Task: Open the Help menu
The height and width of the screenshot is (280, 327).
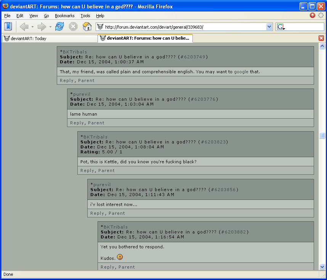Action: pyautogui.click(x=100, y=16)
